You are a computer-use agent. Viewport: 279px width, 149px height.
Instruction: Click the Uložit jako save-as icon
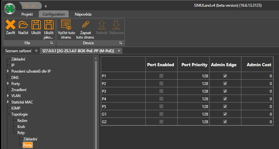(x=49, y=25)
